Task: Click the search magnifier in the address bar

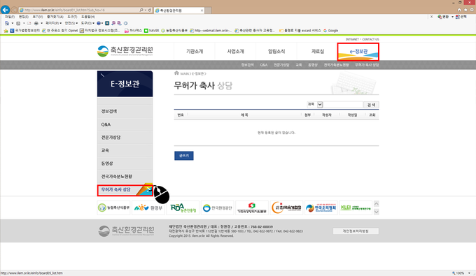Action: tap(141, 10)
